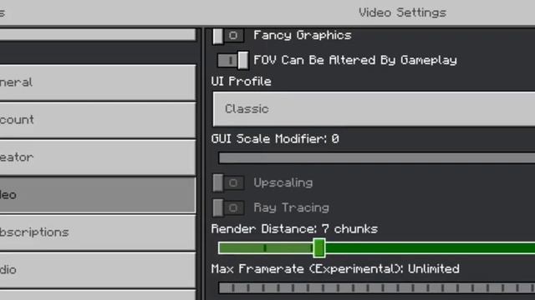Click the partially visible button below Audio

(98, 295)
